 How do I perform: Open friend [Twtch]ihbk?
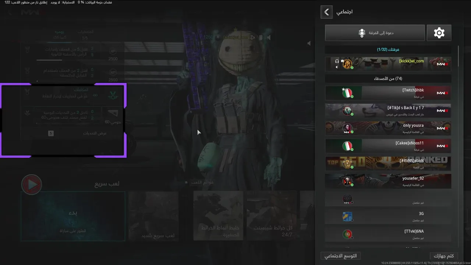388,93
